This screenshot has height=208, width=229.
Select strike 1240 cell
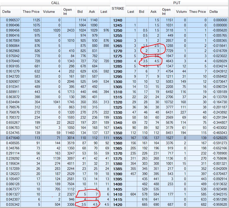click(x=118, y=20)
